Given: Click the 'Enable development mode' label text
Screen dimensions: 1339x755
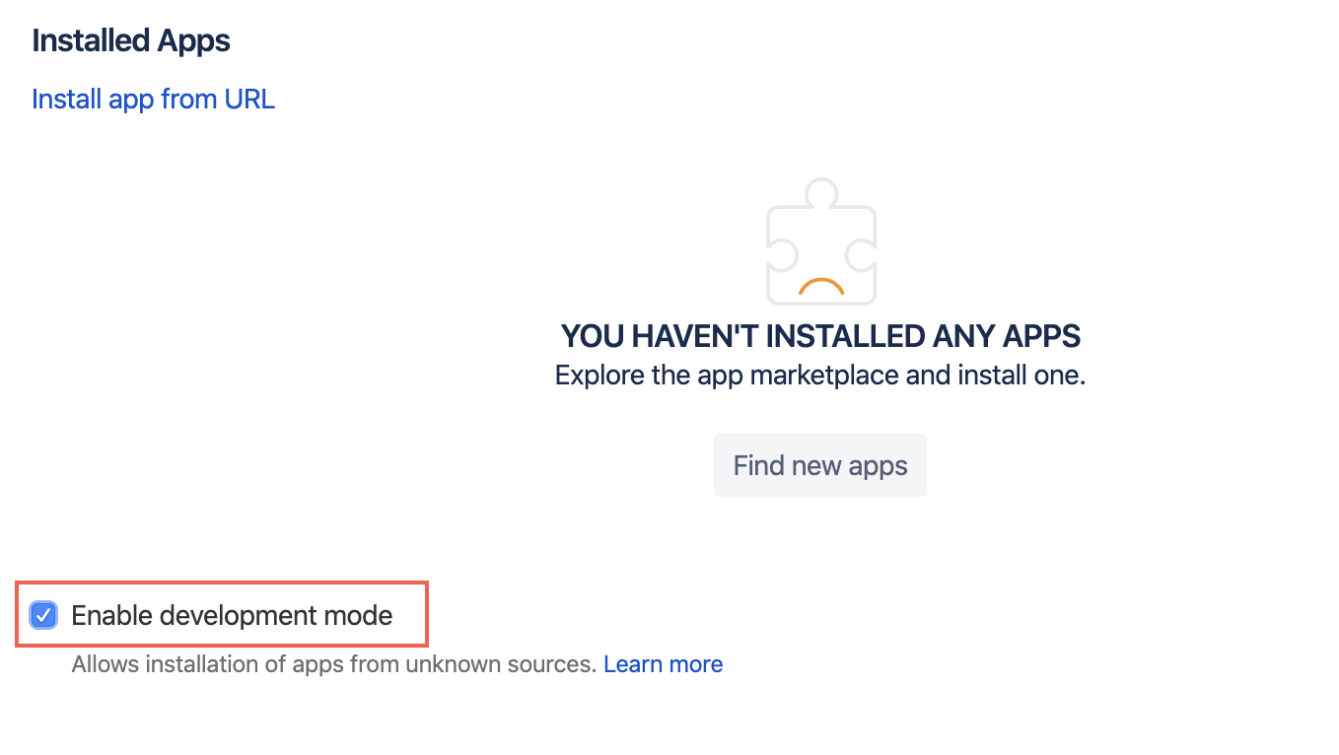Looking at the screenshot, I should [x=232, y=615].
